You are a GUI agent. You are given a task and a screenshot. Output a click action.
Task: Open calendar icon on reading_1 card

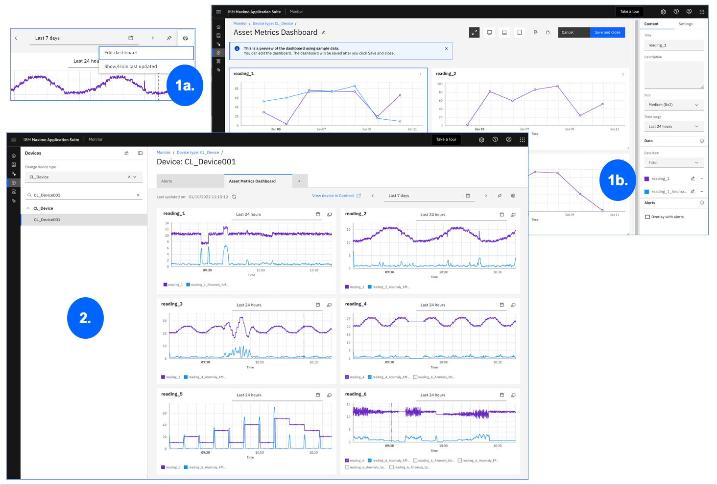tap(318, 214)
